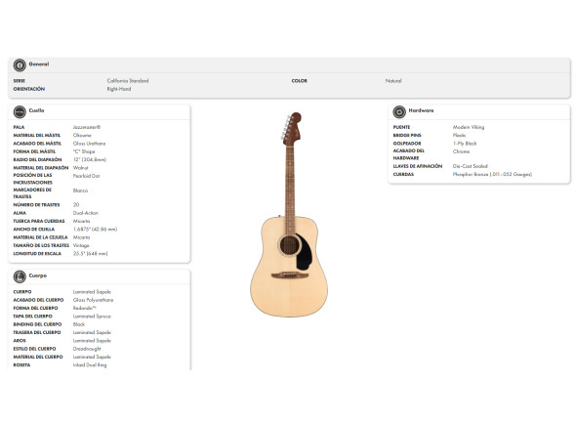Select the 'Okoume' neck material value
The width and height of the screenshot is (576, 424).
(x=82, y=136)
